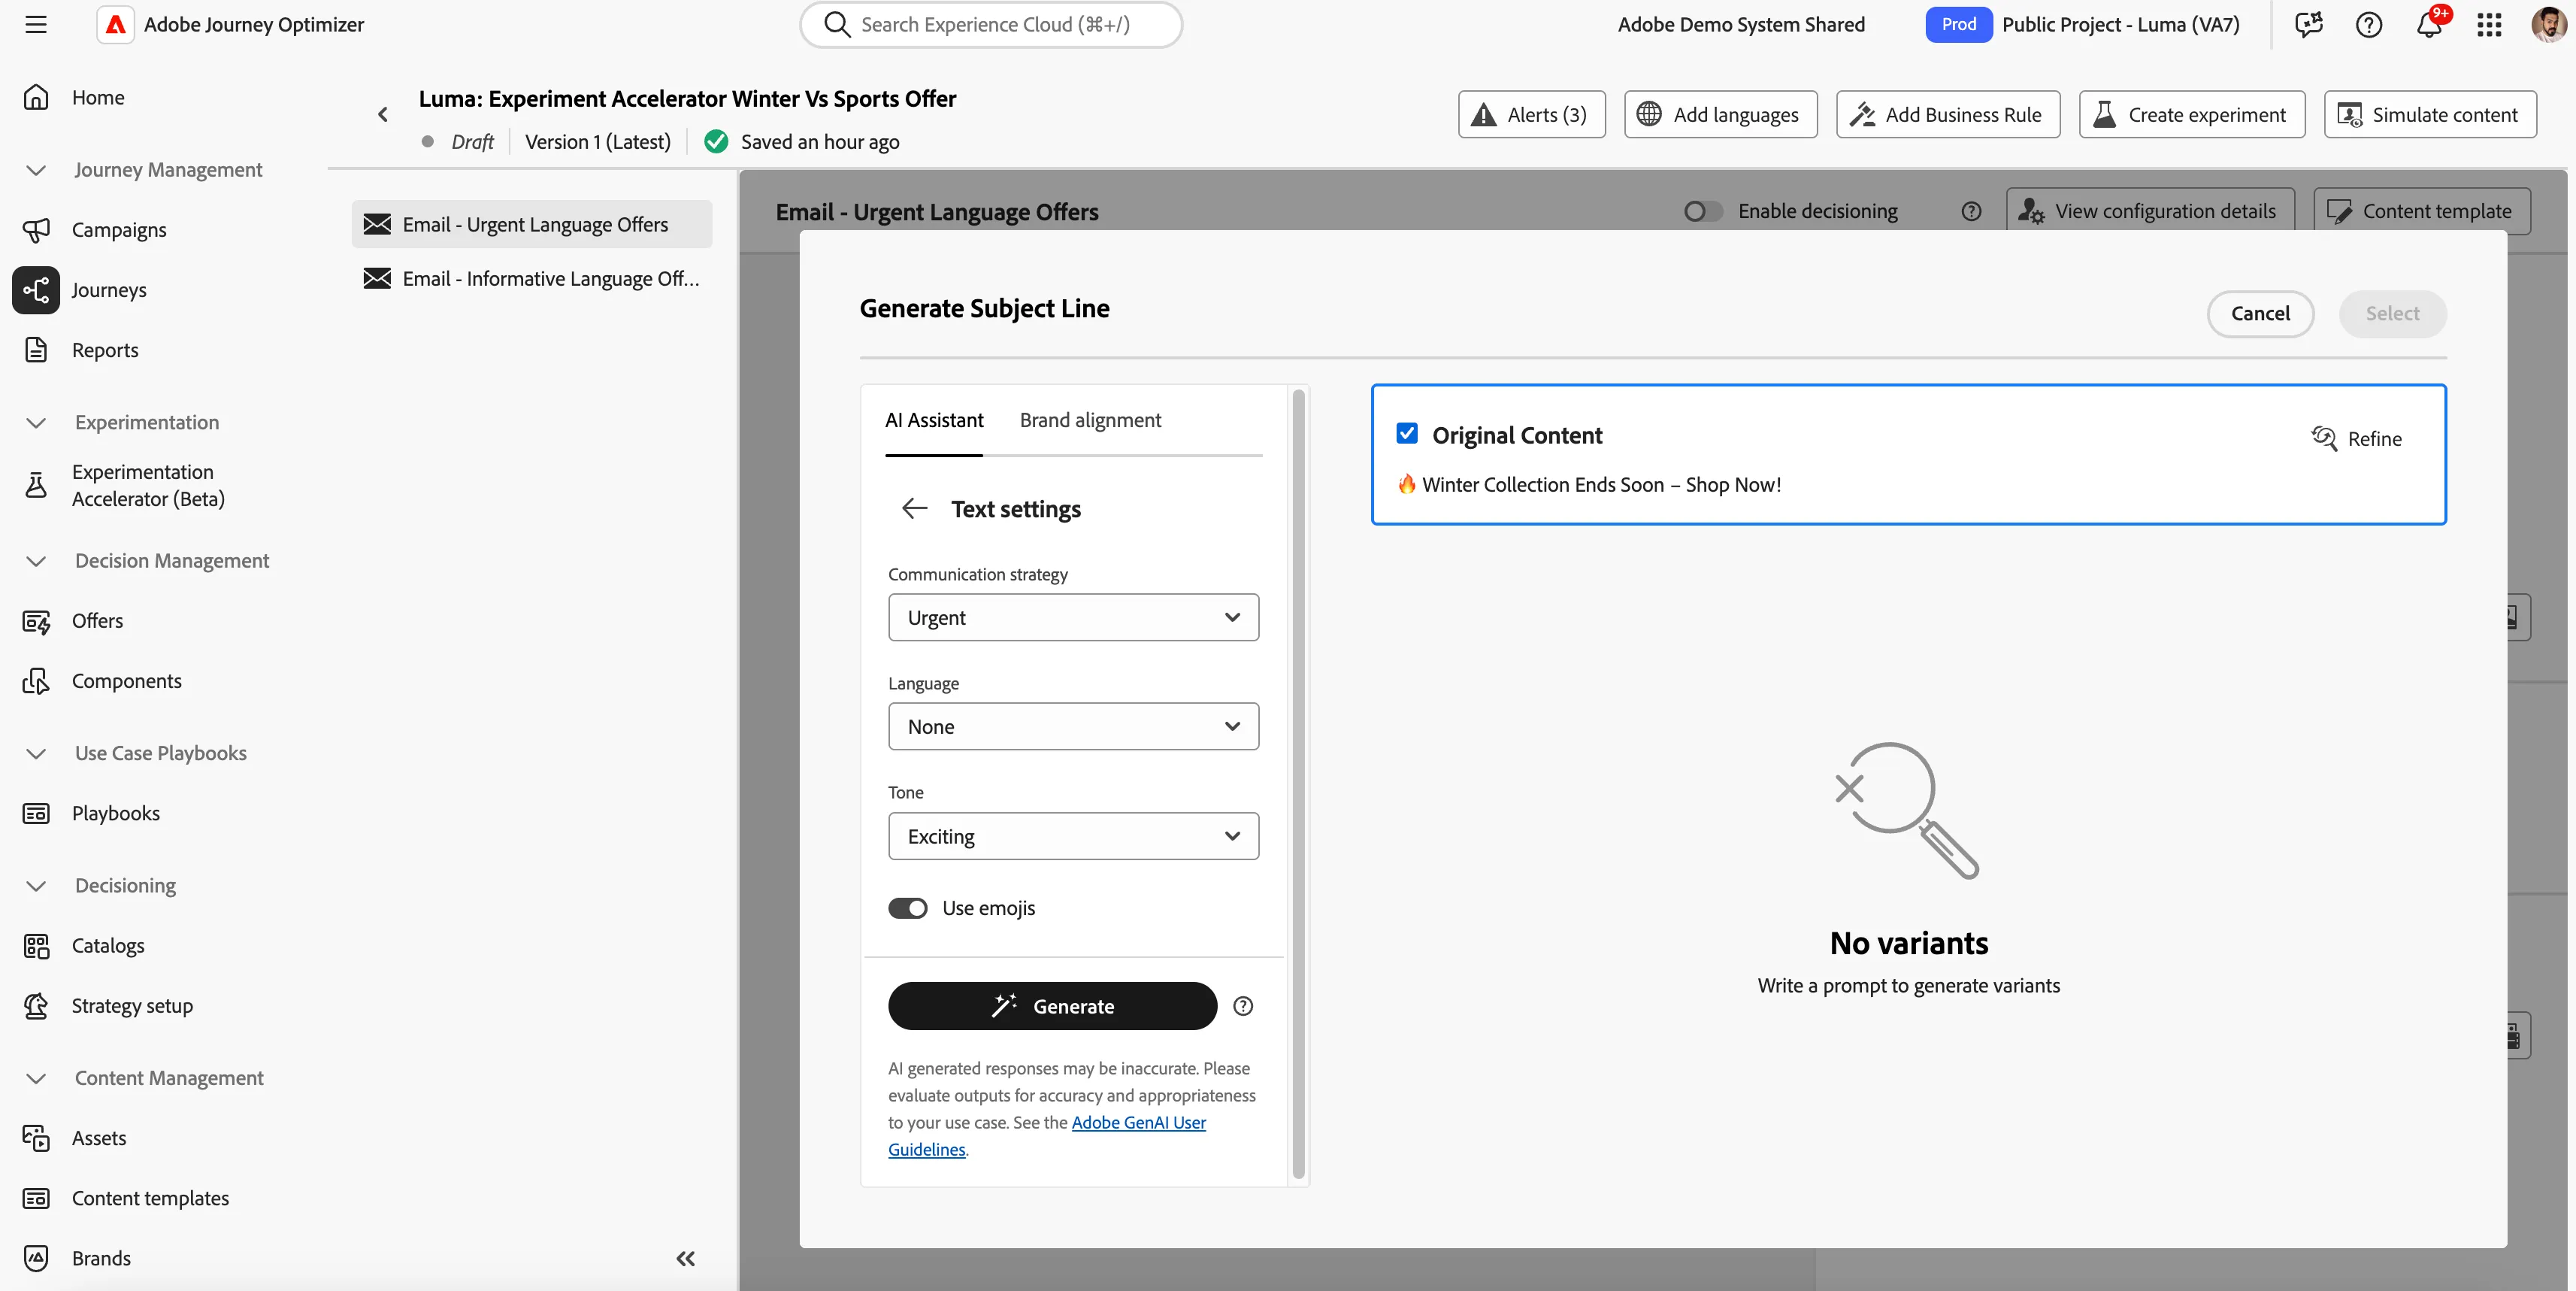Select Email - Informative Language Offers item
This screenshot has width=2576, height=1291.
click(x=532, y=279)
